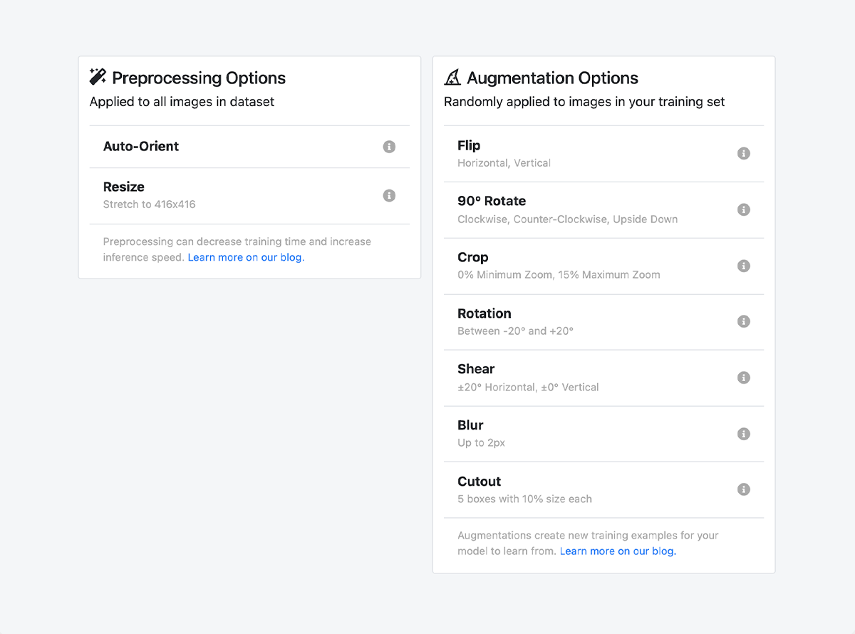Select the Auto-Orient preprocessing option

141,147
